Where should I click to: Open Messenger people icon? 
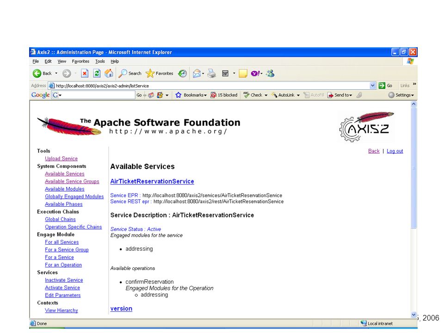coord(271,74)
